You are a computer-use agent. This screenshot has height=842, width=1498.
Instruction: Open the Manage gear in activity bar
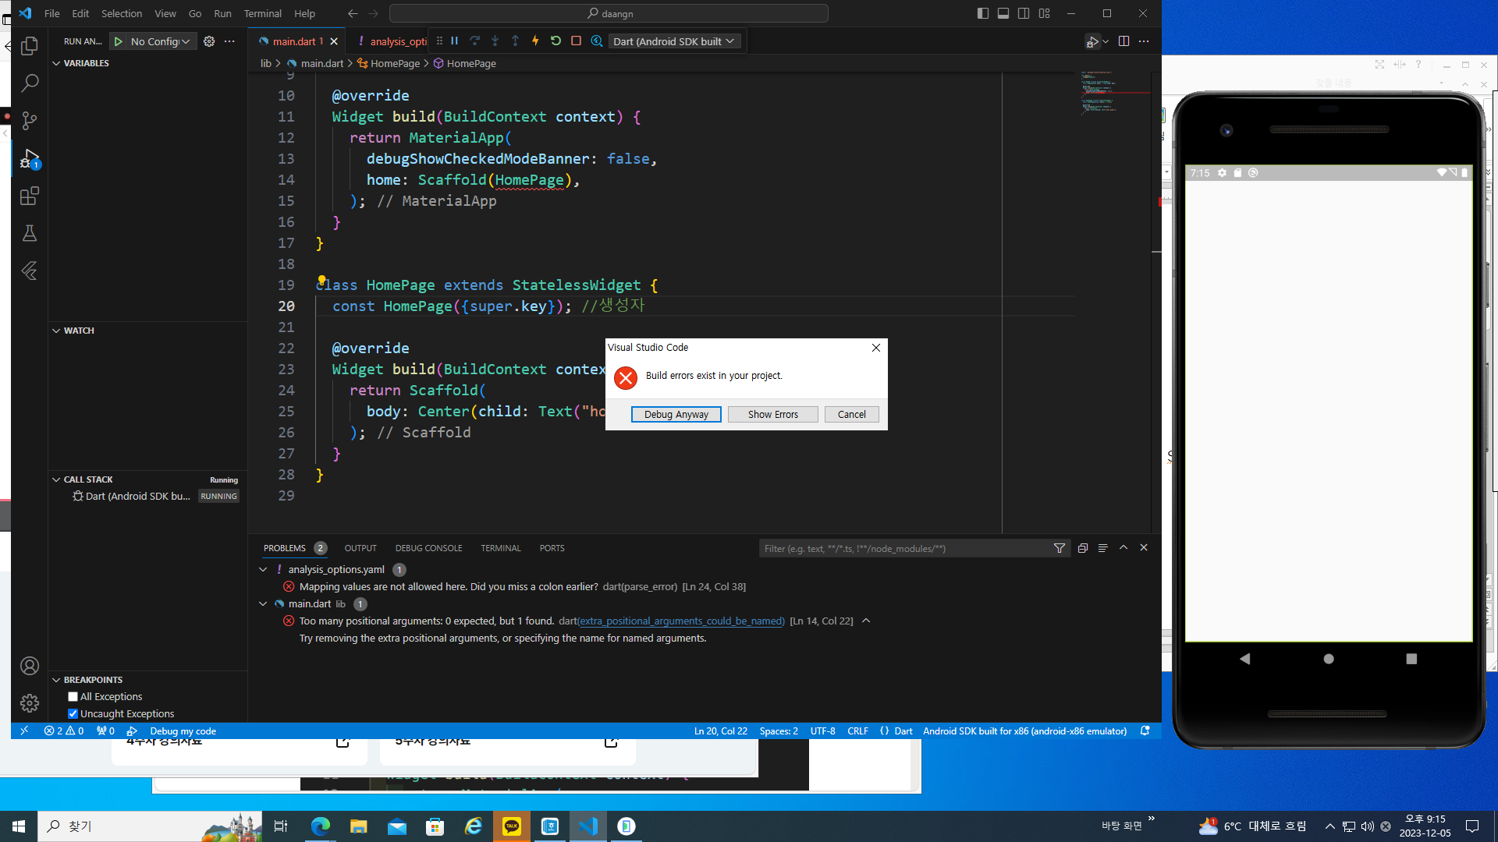[30, 703]
